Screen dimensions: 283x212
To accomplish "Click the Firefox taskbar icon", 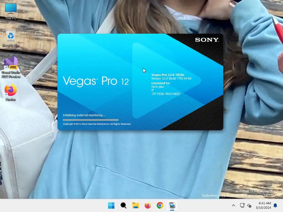I will click(x=148, y=205).
